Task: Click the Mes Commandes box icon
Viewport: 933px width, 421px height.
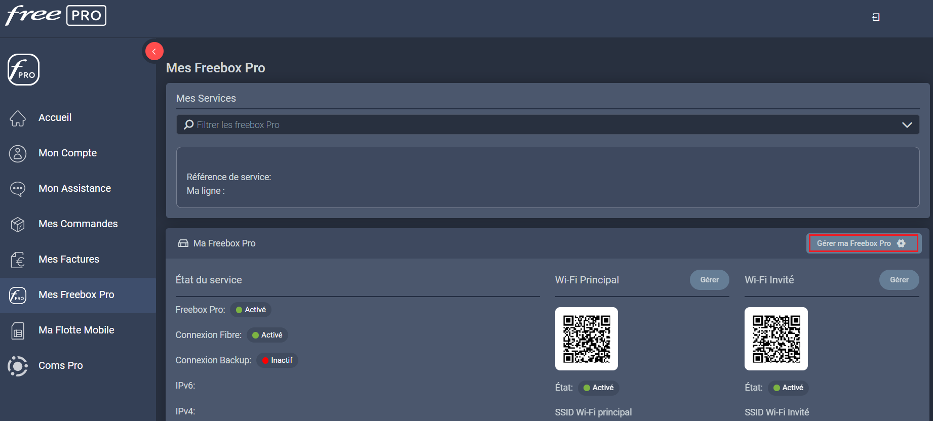Action: point(18,224)
